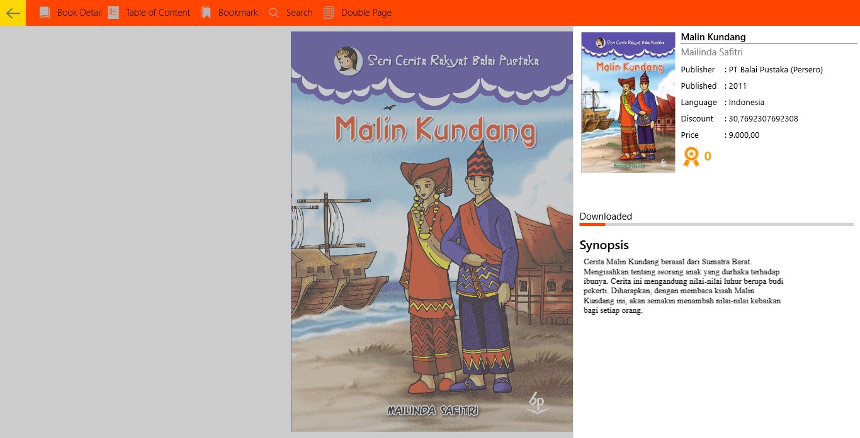Click the large book cover page
This screenshot has width=860, height=438.
coord(432,232)
